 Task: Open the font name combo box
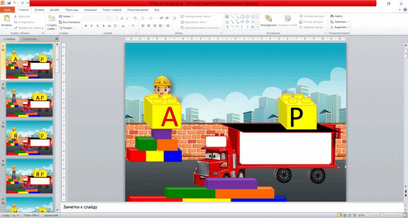point(96,18)
